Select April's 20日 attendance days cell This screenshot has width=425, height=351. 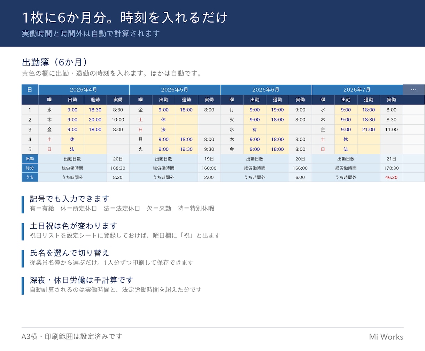click(118, 159)
